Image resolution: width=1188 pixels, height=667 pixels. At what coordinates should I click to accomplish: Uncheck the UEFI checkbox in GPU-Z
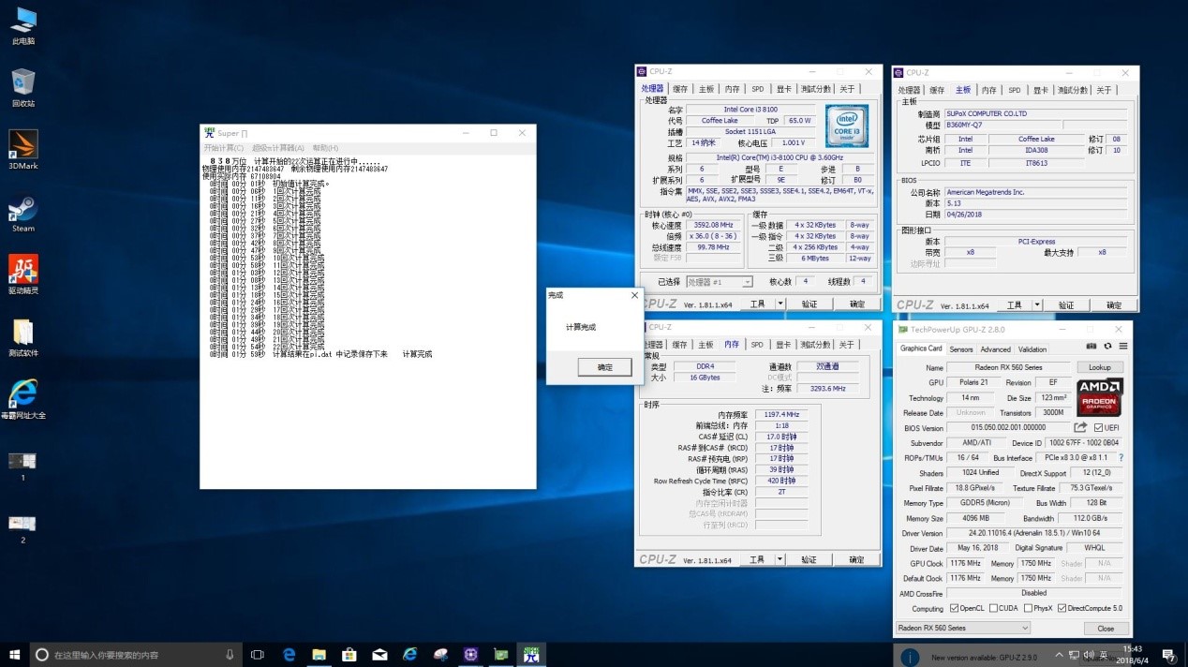point(1098,427)
